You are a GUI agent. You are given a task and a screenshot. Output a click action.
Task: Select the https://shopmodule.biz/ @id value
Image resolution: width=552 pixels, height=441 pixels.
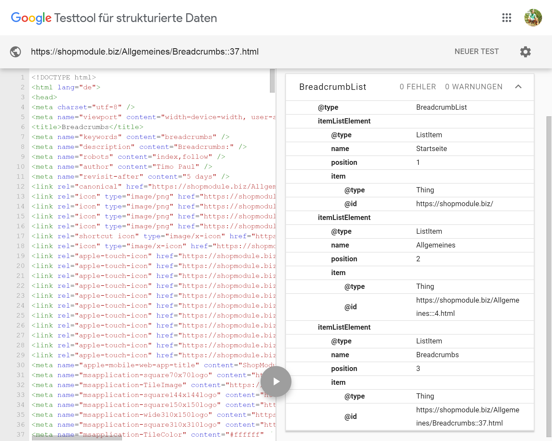[x=454, y=204]
